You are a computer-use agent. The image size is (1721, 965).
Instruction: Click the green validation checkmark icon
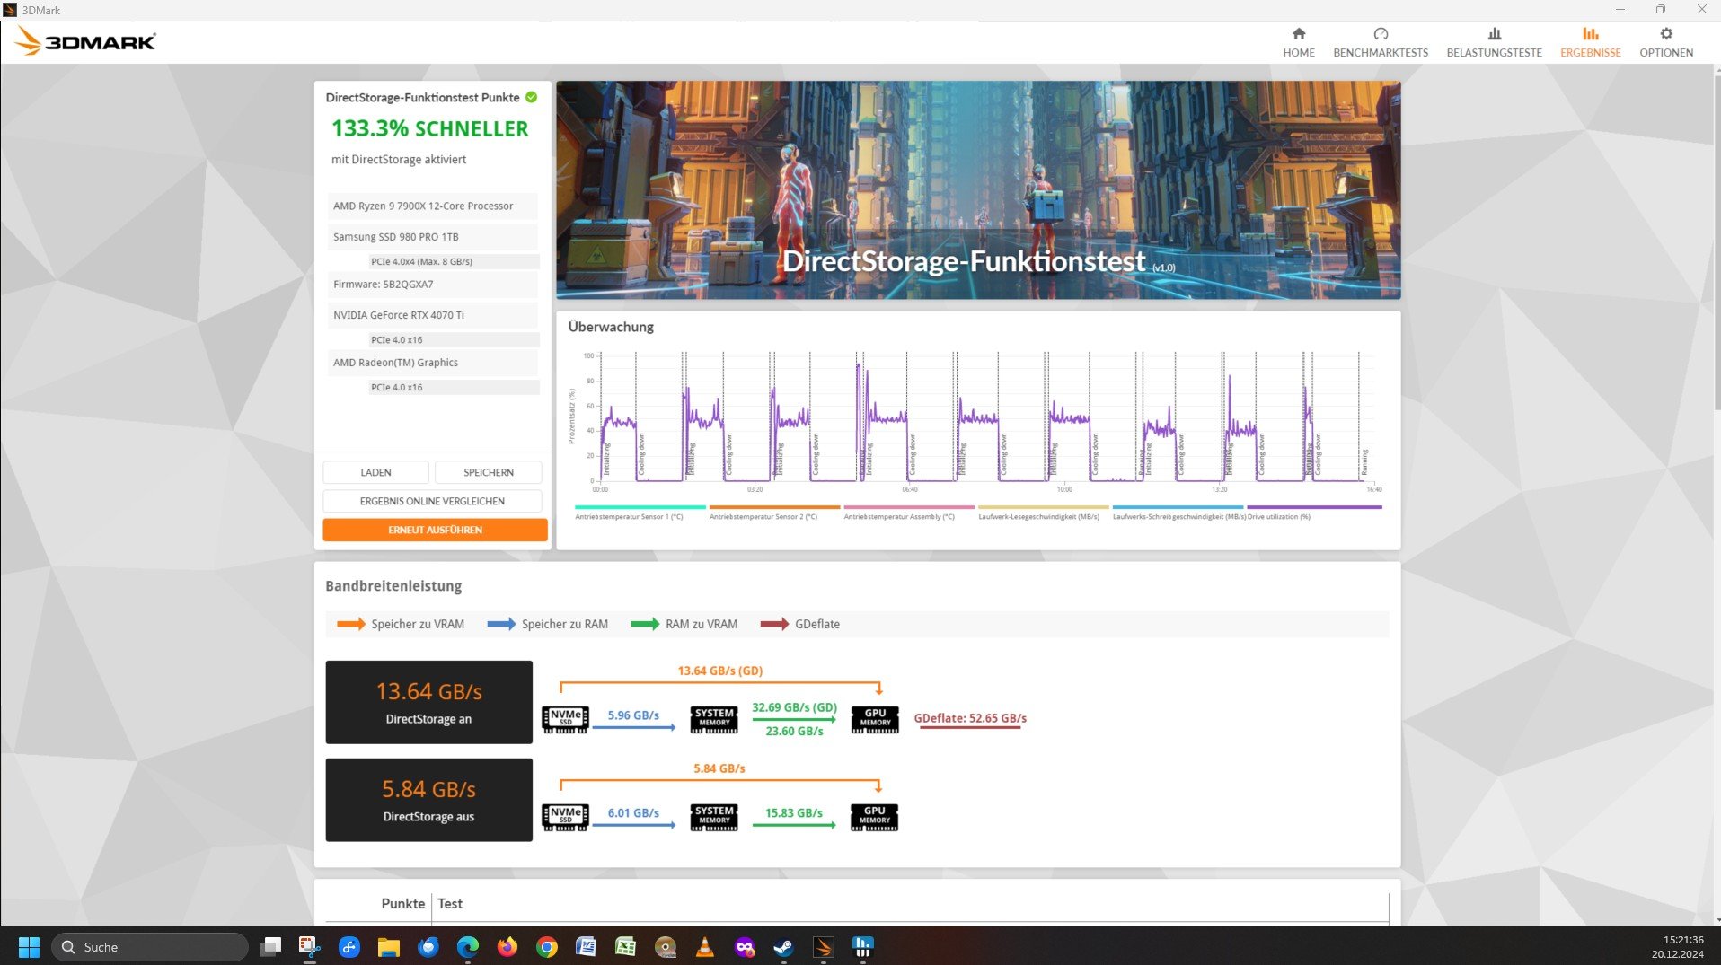coord(532,97)
